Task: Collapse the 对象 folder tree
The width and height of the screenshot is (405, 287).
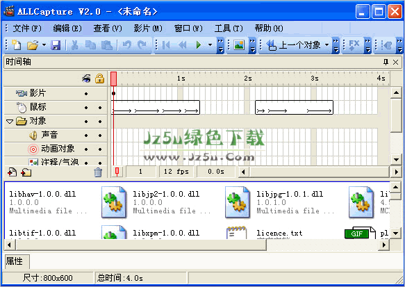Action: point(10,121)
